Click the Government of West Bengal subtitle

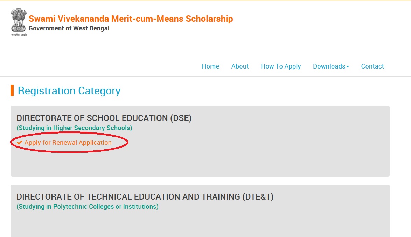tap(69, 28)
